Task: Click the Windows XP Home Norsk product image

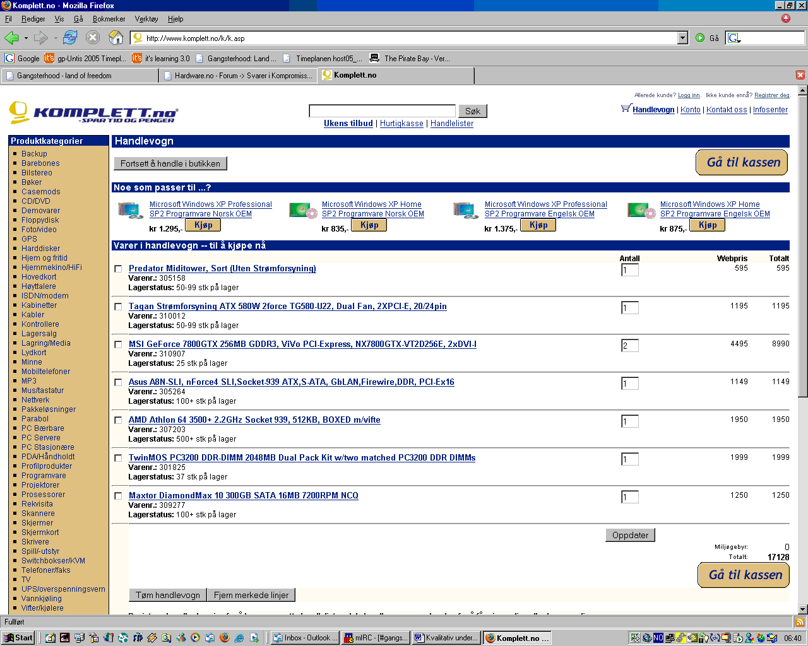Action: [x=303, y=210]
